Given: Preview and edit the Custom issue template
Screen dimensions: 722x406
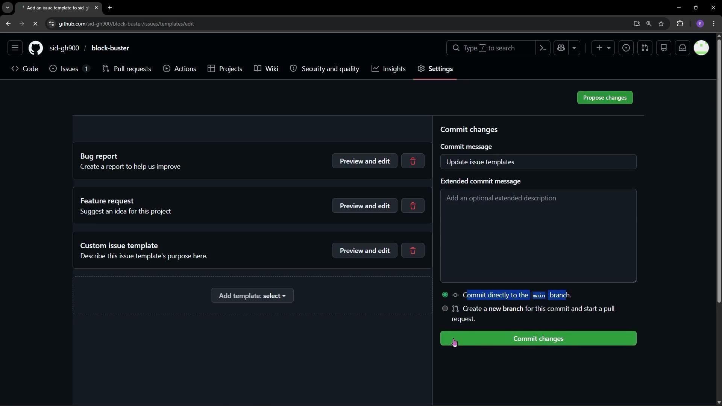Looking at the screenshot, I should pos(365,251).
